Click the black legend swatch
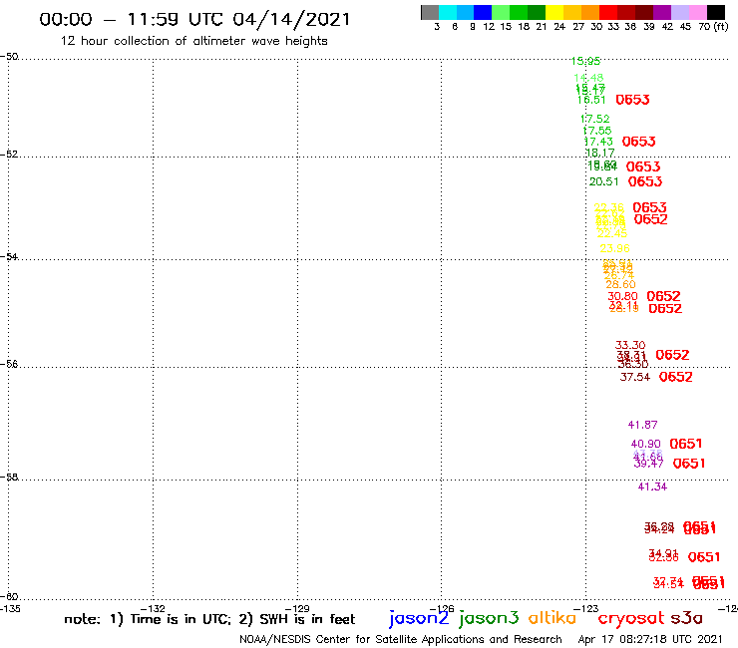The image size is (738, 648). click(716, 12)
